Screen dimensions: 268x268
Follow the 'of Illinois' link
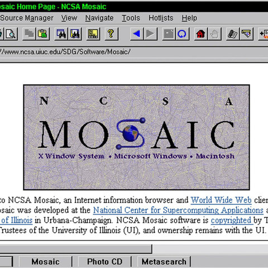point(16,221)
